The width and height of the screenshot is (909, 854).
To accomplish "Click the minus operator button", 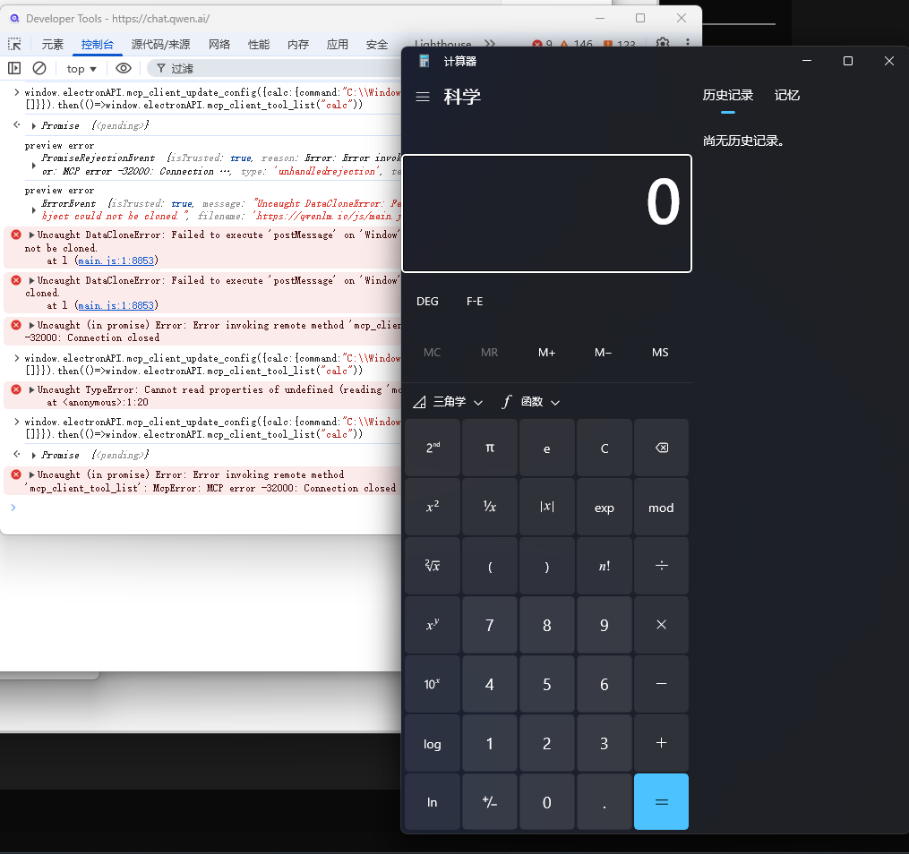I will pos(662,684).
